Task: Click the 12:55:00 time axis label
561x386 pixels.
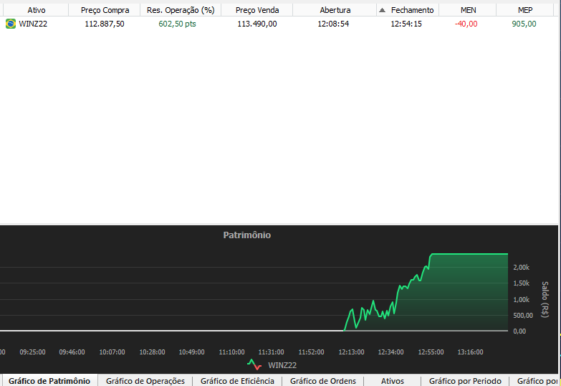Action: 431,352
